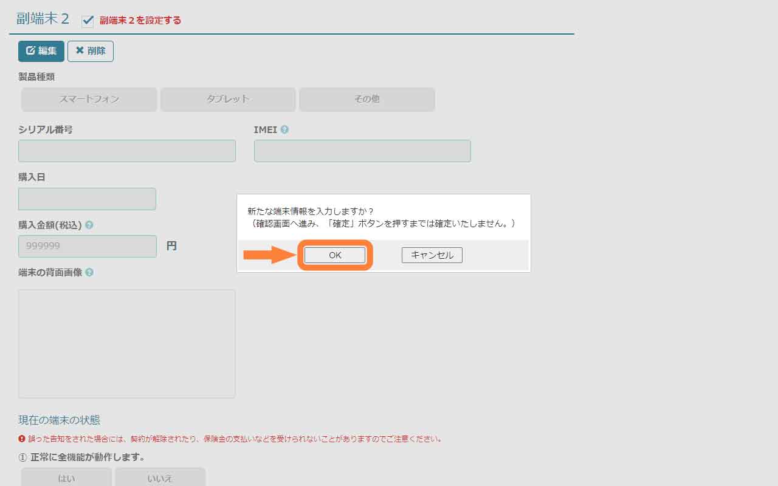Choose はい for normal operation
Screen dimensions: 778x486
pos(66,477)
